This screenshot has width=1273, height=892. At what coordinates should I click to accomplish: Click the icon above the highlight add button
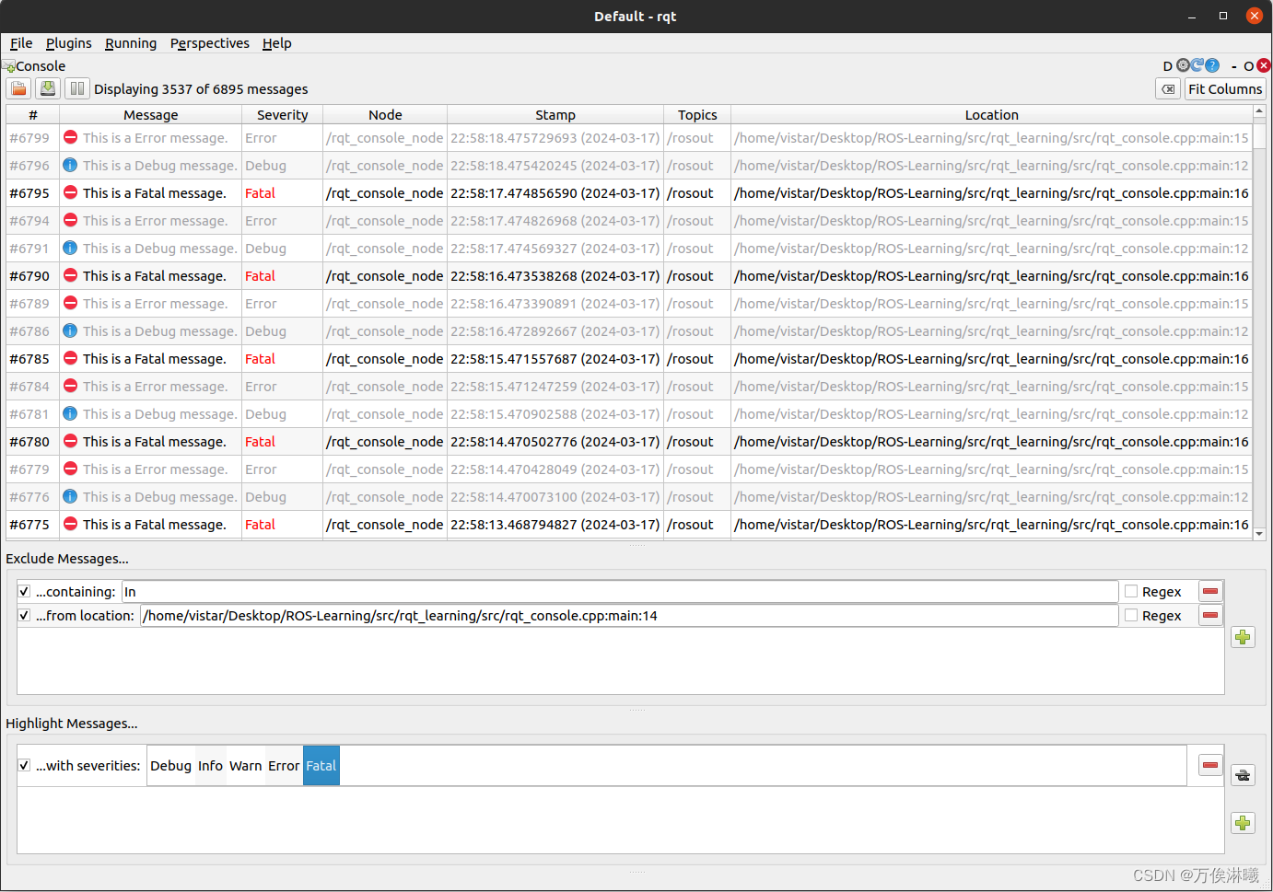[x=1244, y=775]
